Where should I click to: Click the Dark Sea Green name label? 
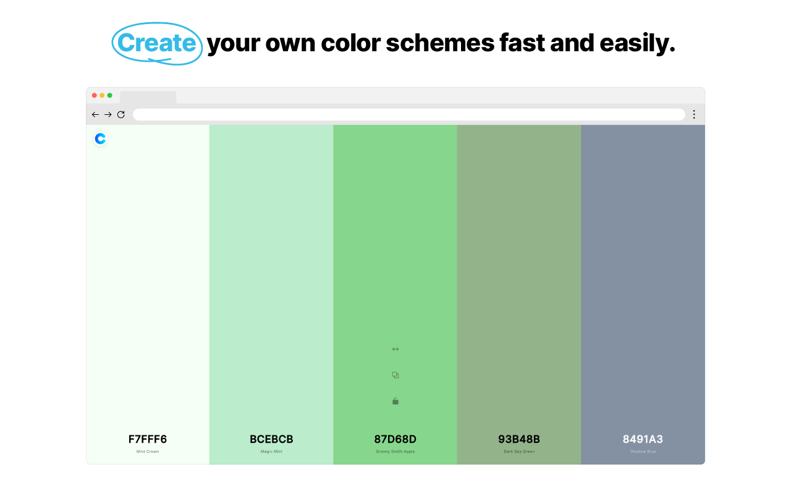click(518, 451)
